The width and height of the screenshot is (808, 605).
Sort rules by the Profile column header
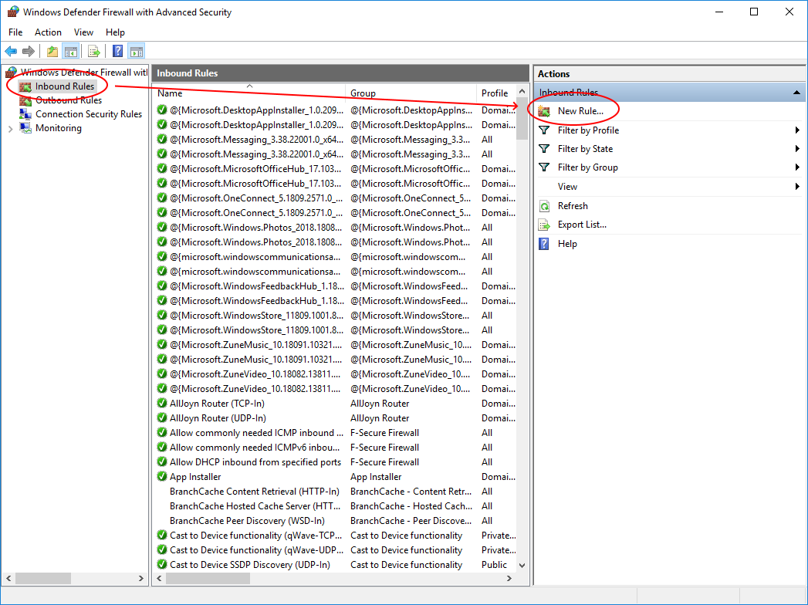[495, 93]
